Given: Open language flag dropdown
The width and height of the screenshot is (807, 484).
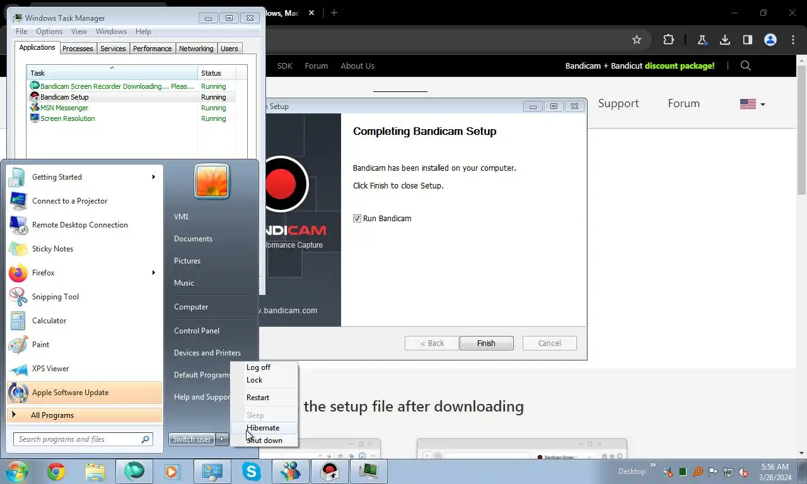Looking at the screenshot, I should tap(752, 104).
